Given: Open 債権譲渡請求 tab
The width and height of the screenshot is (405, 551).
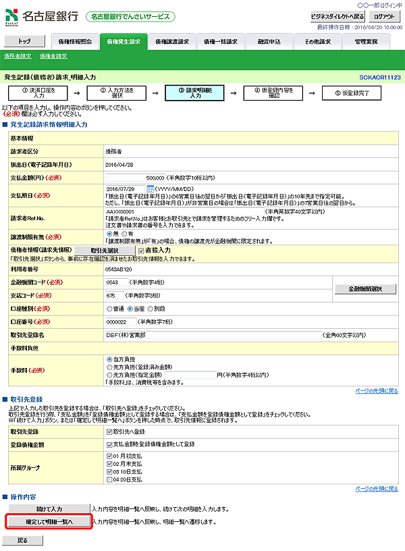Looking at the screenshot, I should [x=171, y=42].
